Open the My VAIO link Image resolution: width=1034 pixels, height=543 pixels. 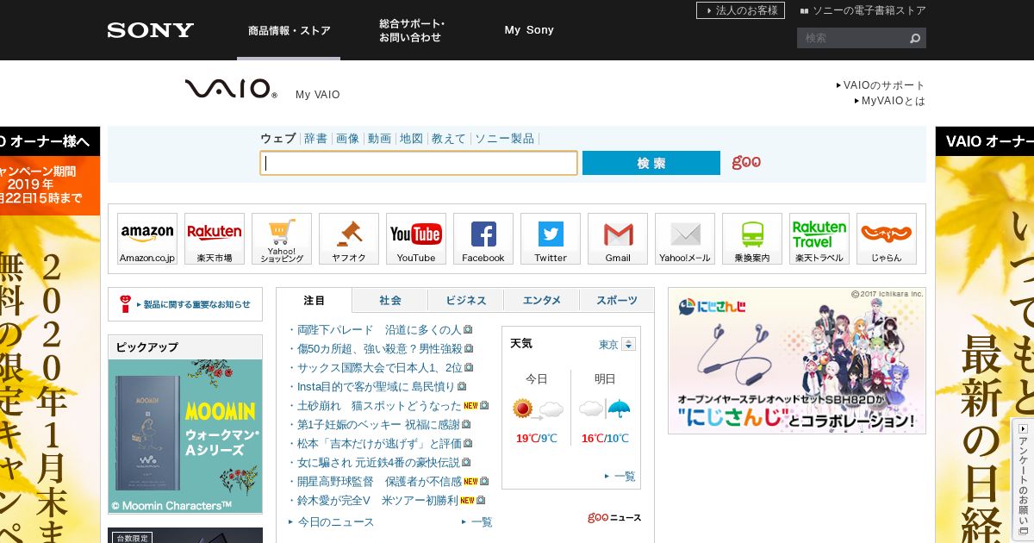[x=318, y=95]
